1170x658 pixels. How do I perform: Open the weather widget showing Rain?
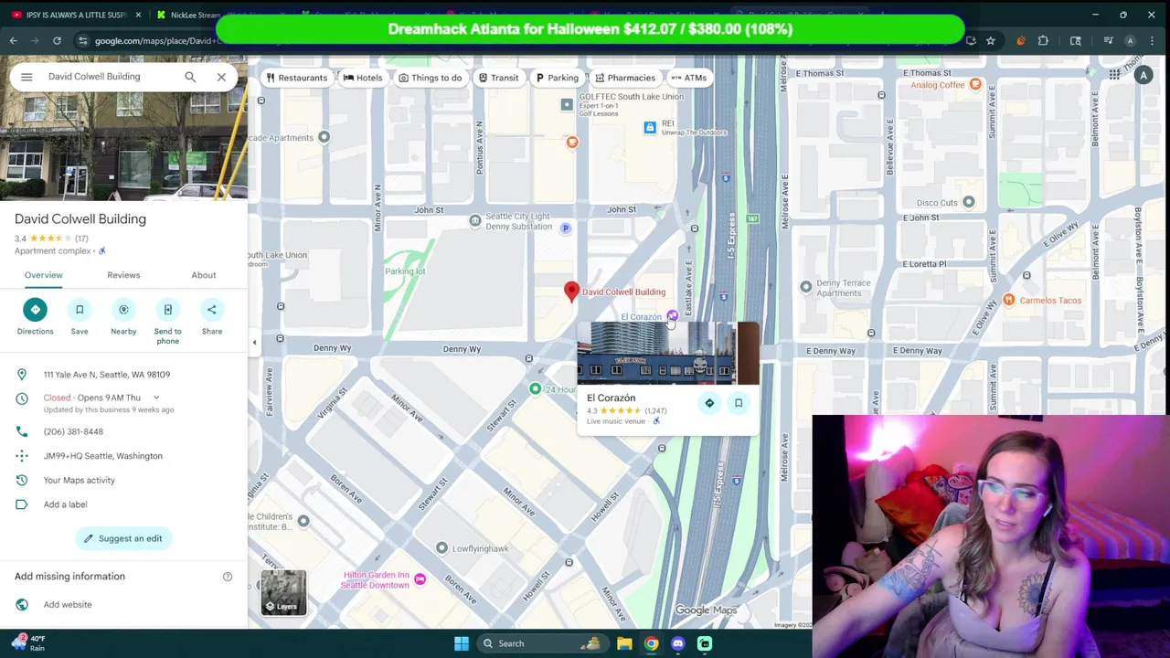[x=27, y=643]
